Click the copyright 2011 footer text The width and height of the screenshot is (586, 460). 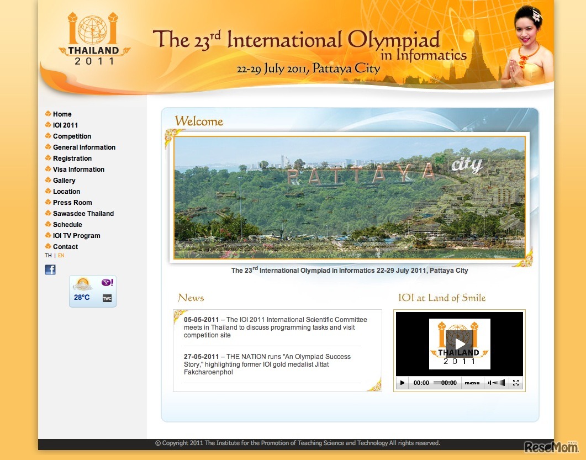point(298,443)
